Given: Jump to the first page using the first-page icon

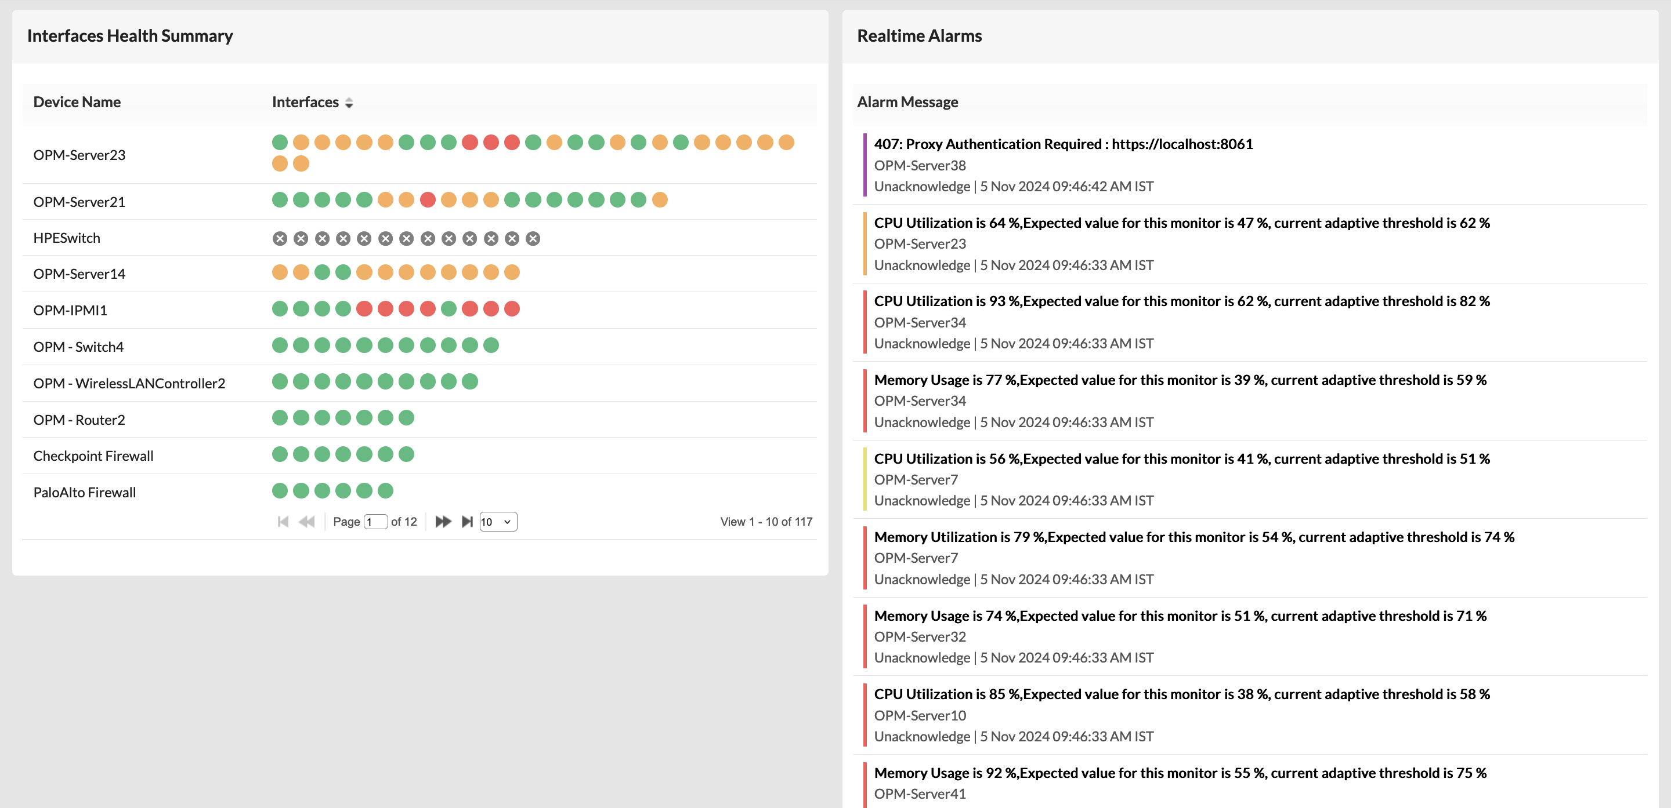Looking at the screenshot, I should [284, 521].
